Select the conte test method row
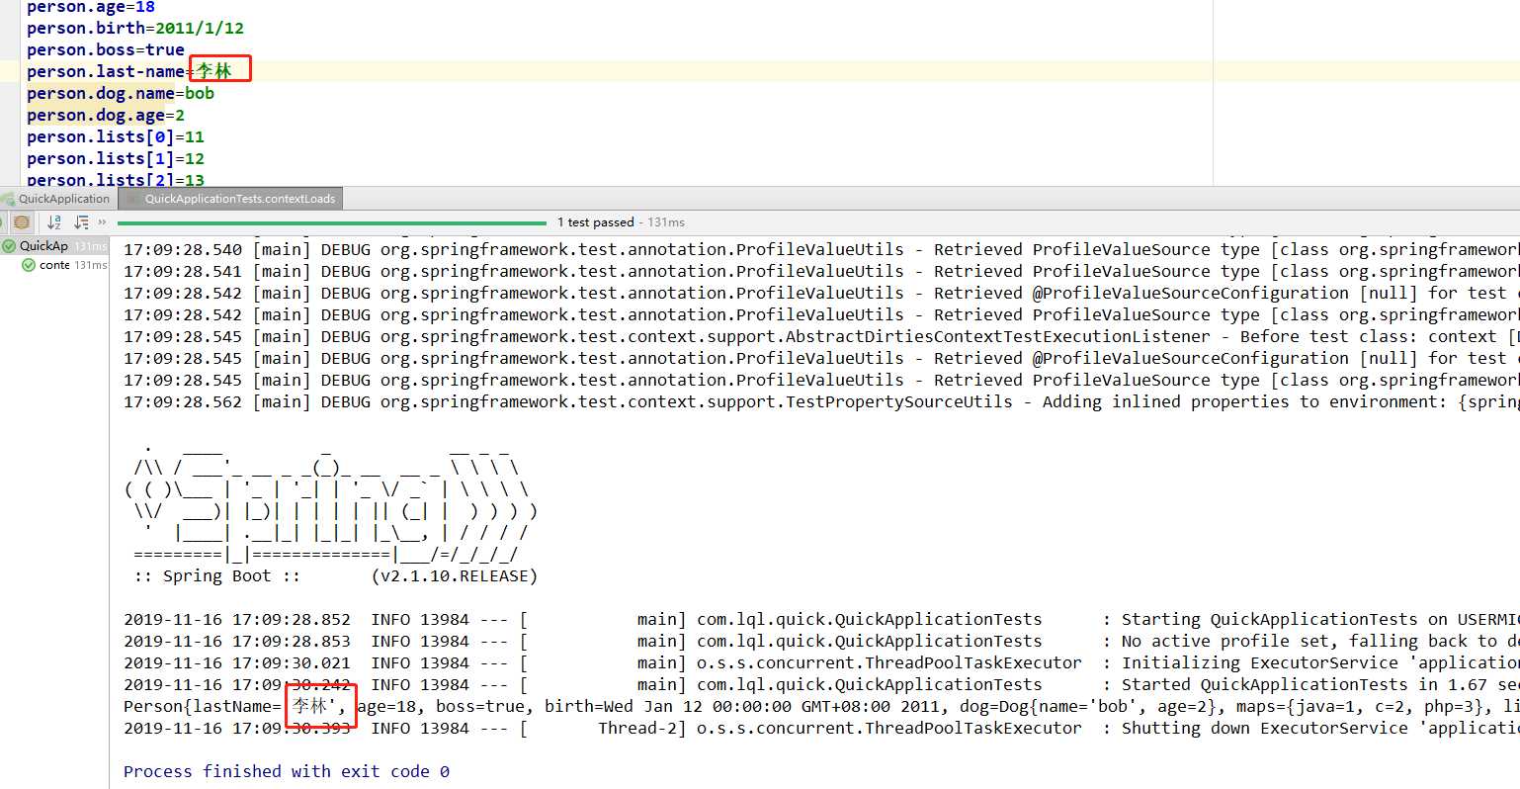The height and width of the screenshot is (789, 1520). coord(64,265)
